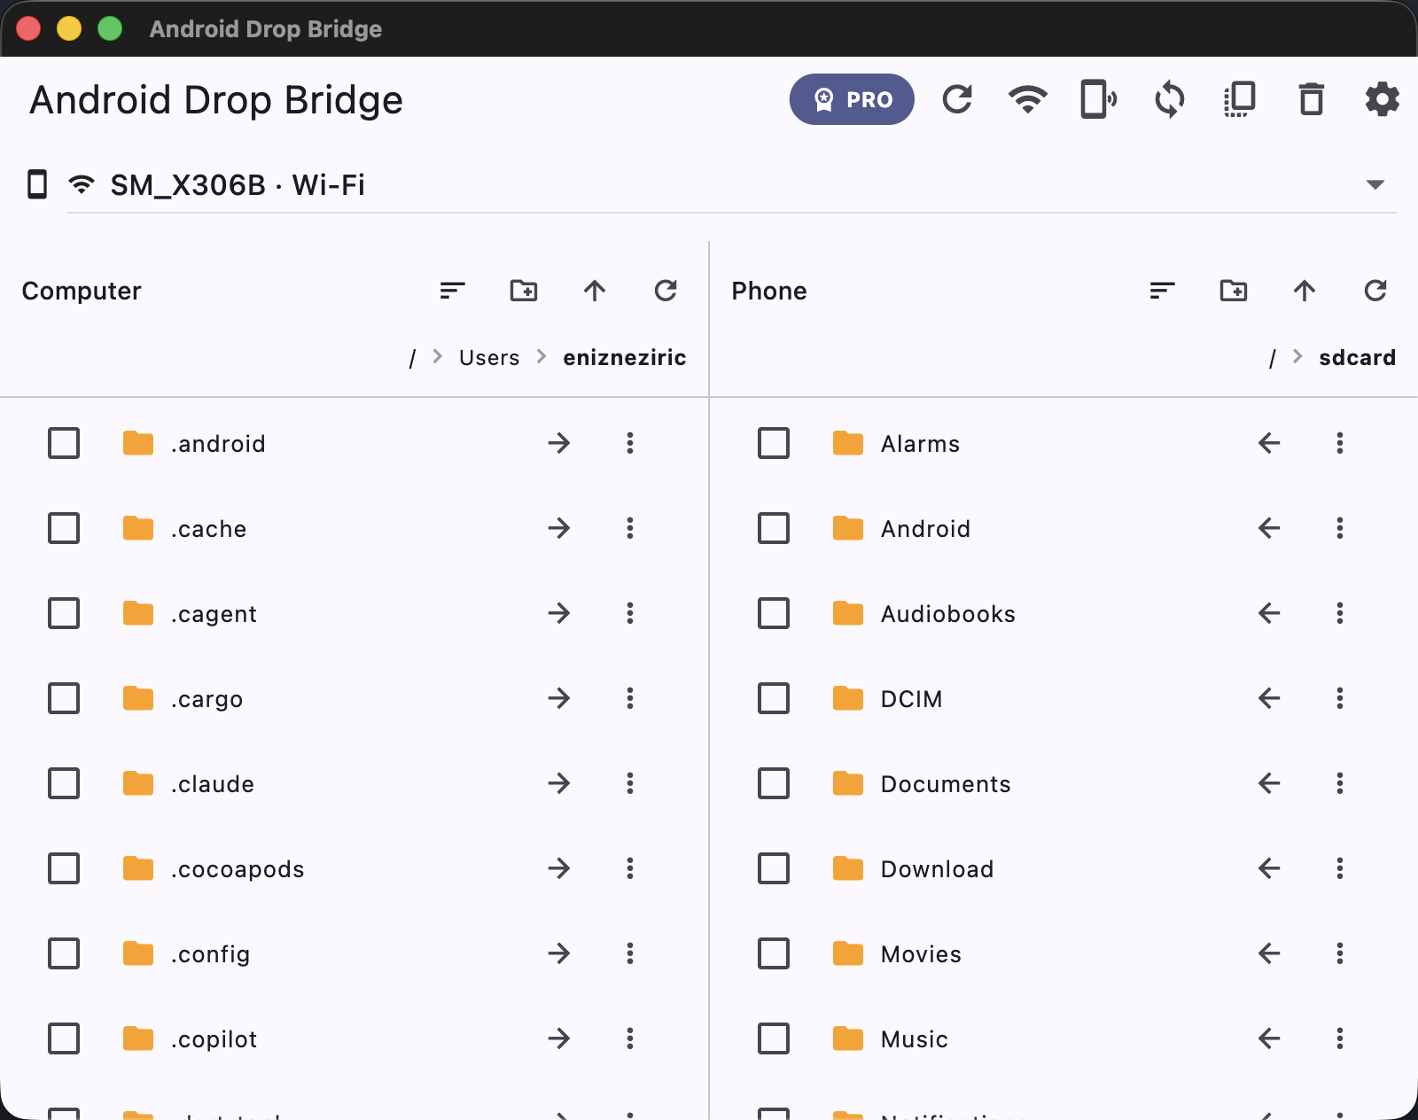Click the trash delete icon in toolbar
The width and height of the screenshot is (1418, 1120).
pyautogui.click(x=1312, y=99)
